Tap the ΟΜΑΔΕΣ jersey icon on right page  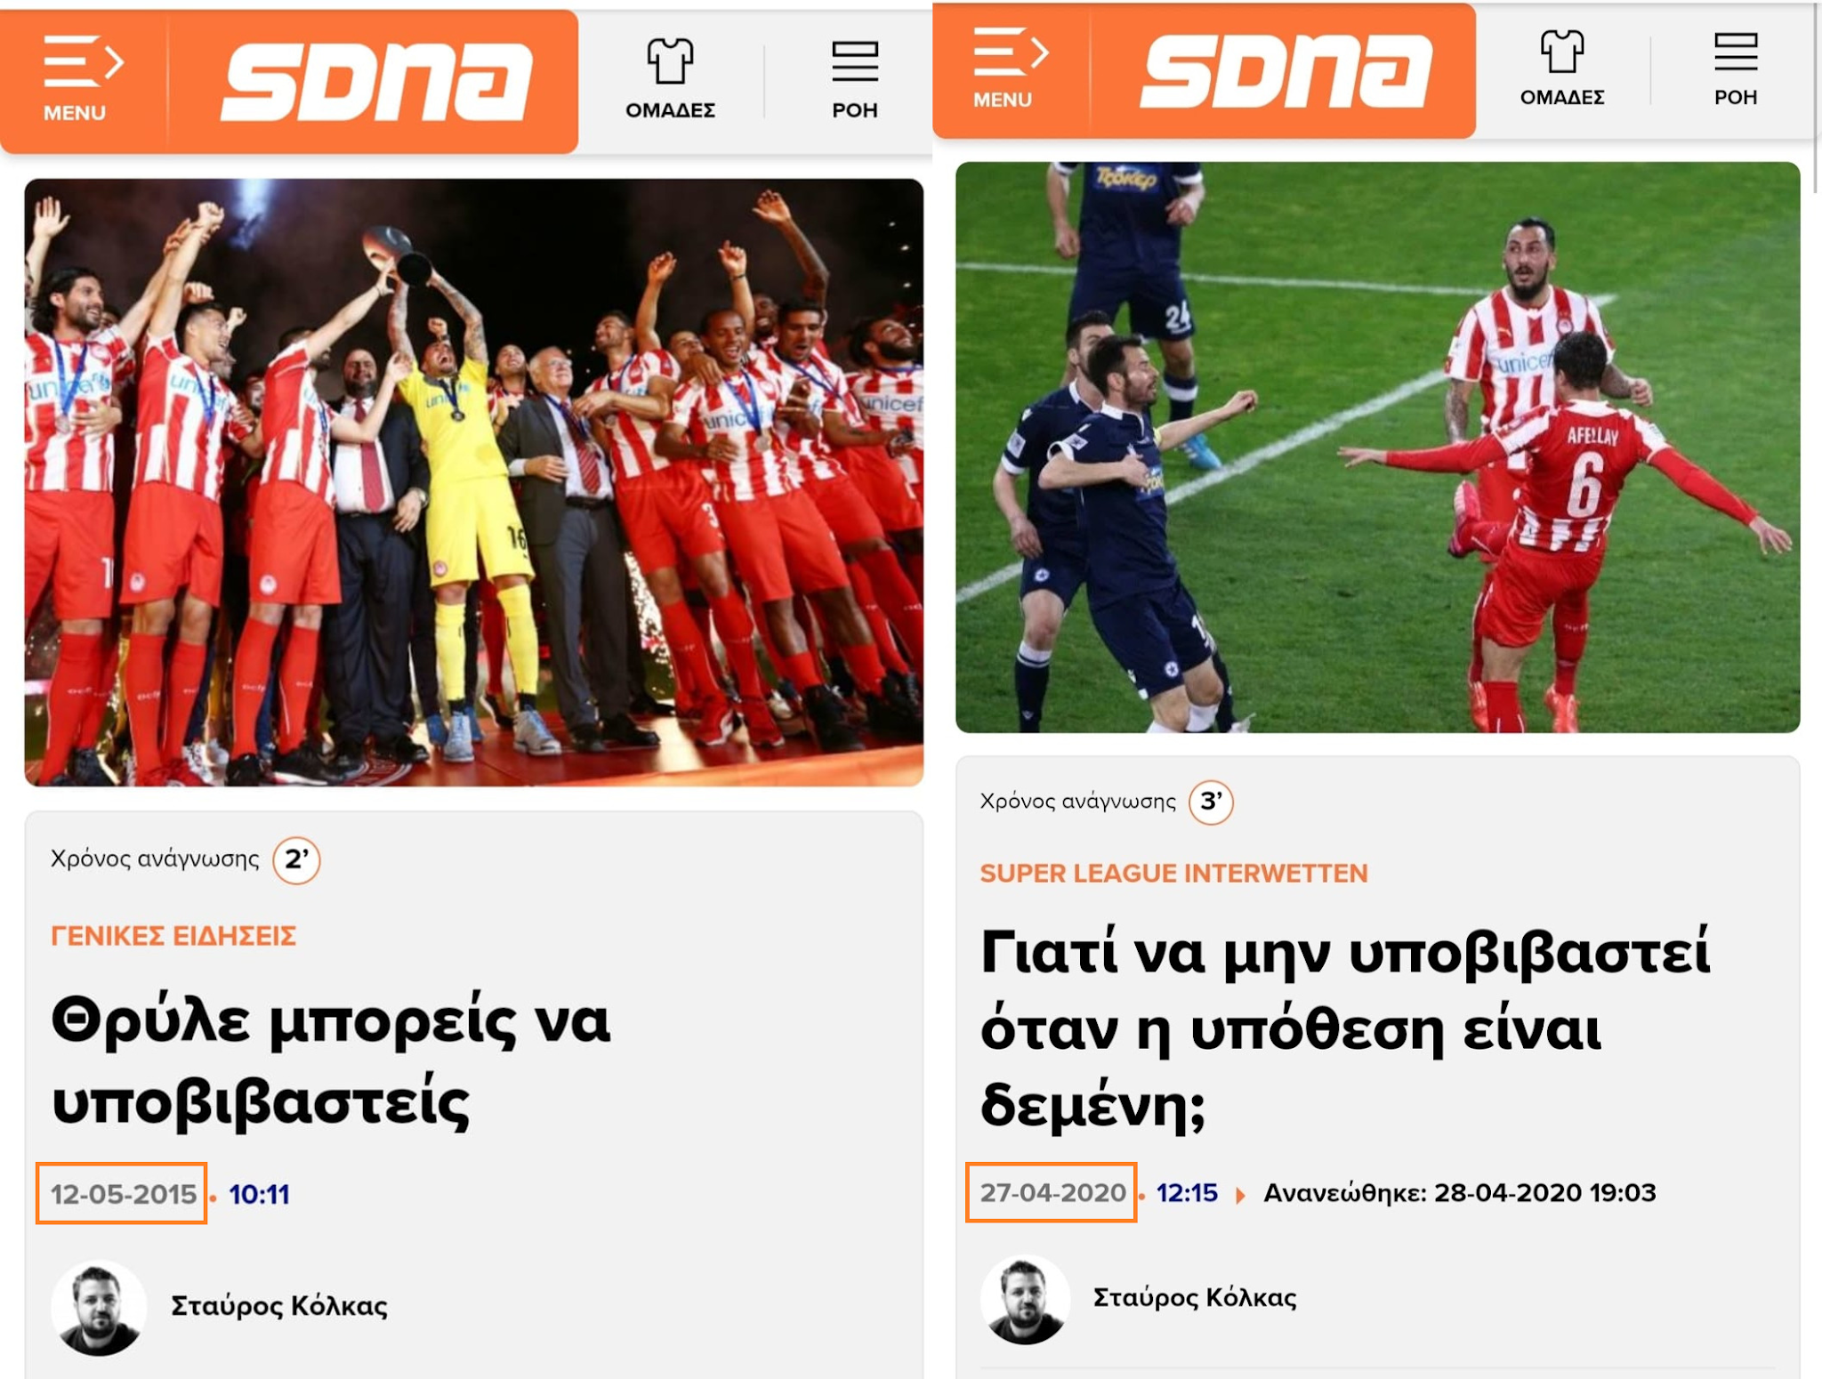1562,68
